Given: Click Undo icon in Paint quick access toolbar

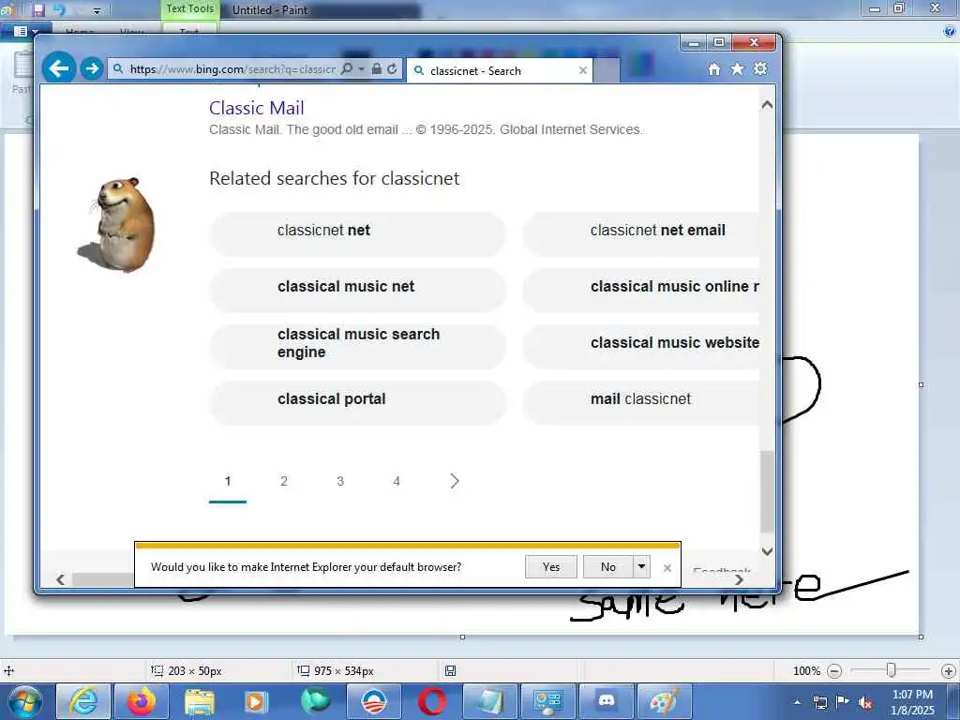Looking at the screenshot, I should click(59, 10).
